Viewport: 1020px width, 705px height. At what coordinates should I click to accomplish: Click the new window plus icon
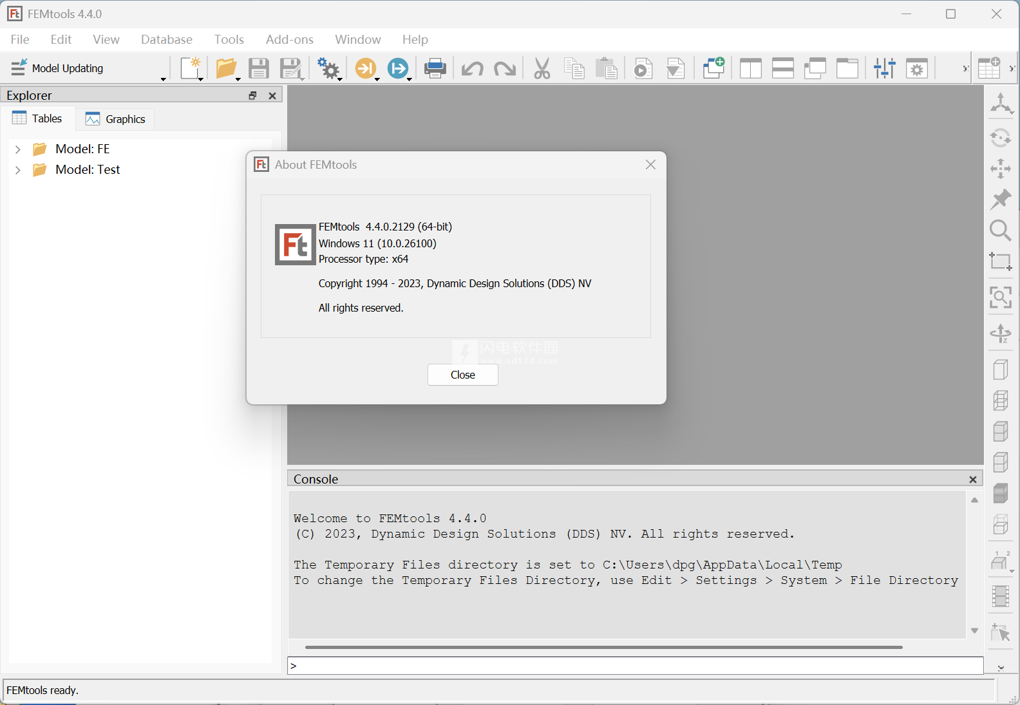click(x=713, y=68)
